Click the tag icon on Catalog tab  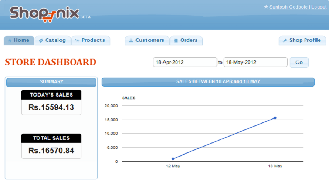(x=41, y=41)
